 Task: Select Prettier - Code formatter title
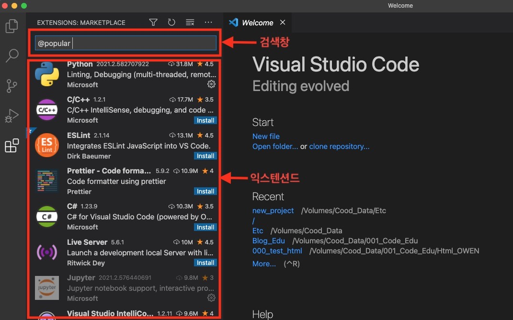tap(109, 171)
